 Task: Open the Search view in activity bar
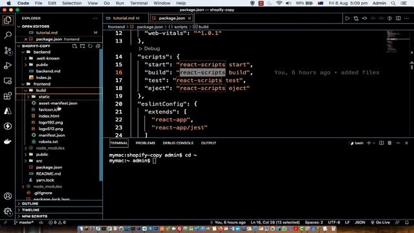point(8,35)
